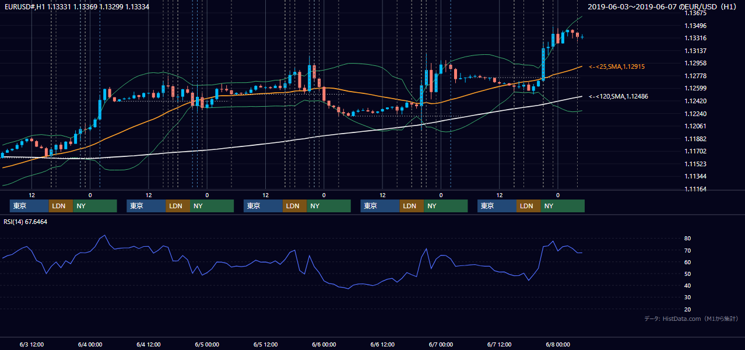Screen dimensions: 745x350
Task: Select the <-<25,SMA,1.12915 label
Action: (x=616, y=67)
